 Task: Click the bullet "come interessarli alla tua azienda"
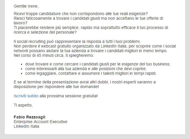[x=86, y=69]
